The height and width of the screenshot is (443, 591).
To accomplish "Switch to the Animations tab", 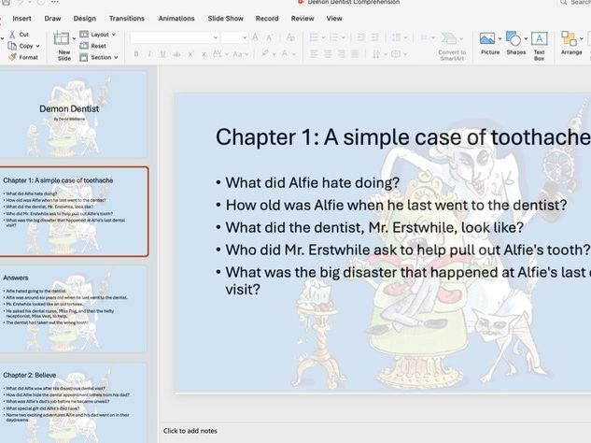I will click(x=176, y=19).
